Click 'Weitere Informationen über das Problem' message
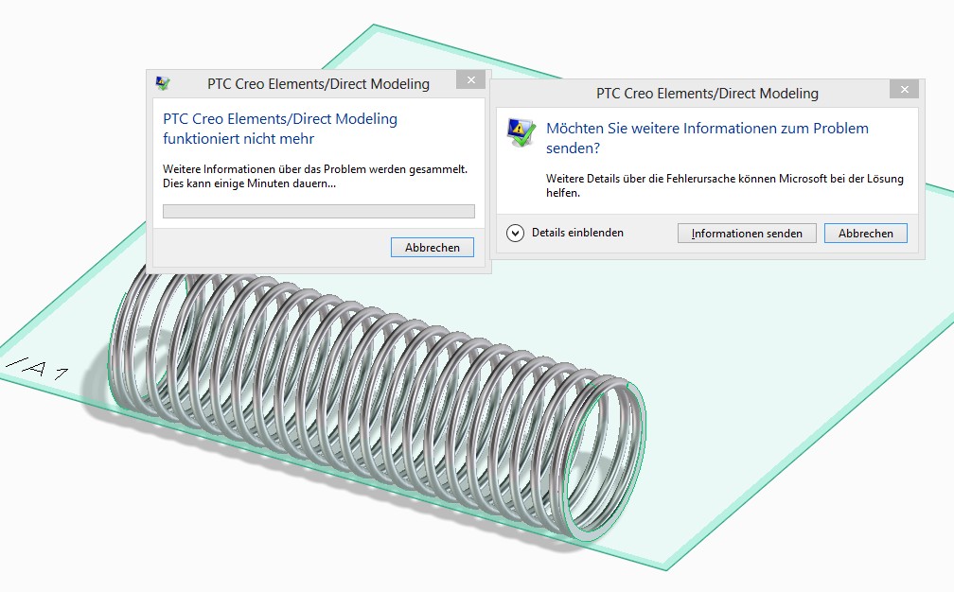 (315, 176)
